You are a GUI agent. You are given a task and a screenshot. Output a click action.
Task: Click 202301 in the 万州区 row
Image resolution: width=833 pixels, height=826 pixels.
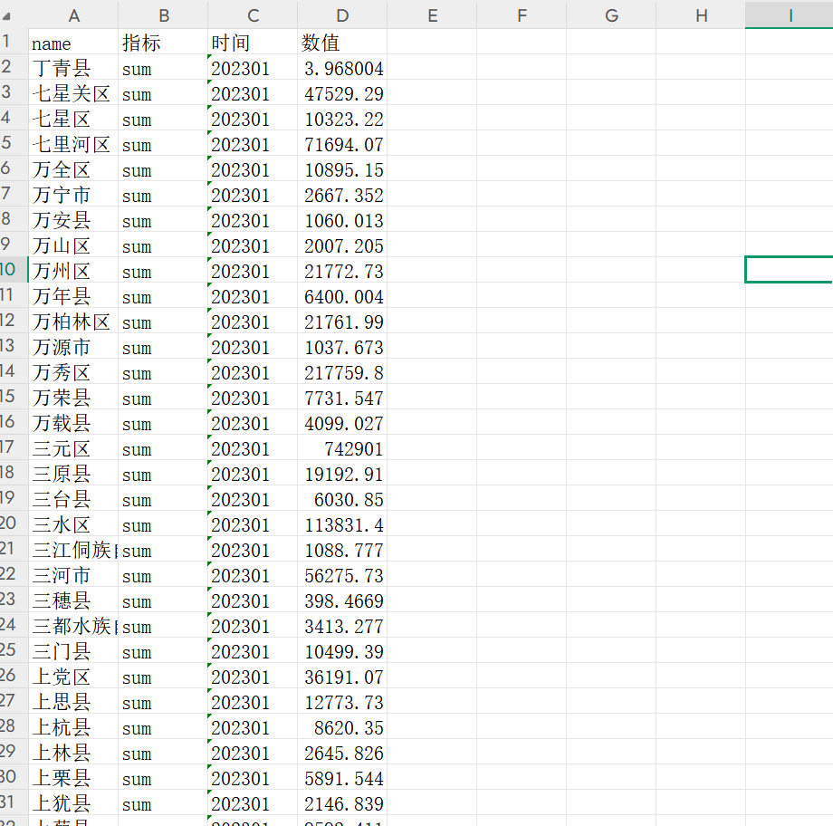click(253, 270)
